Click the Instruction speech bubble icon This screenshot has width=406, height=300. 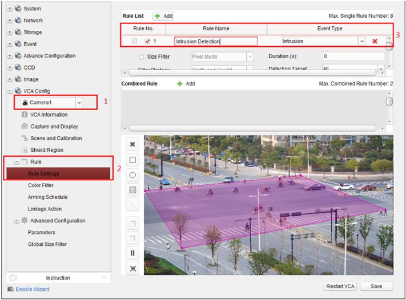click(13, 278)
